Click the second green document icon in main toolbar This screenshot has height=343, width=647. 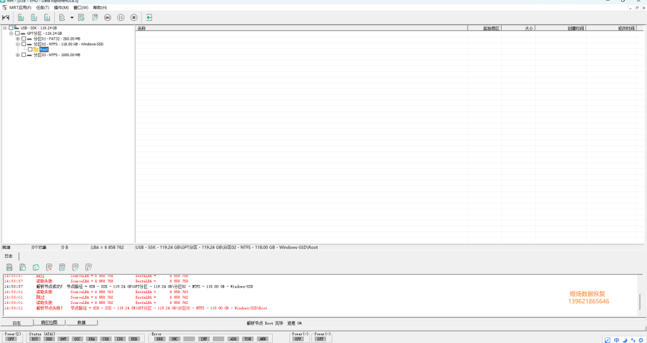[x=34, y=17]
